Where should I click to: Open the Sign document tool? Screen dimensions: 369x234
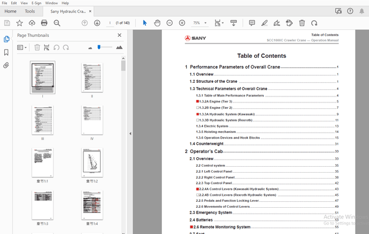[277, 23]
